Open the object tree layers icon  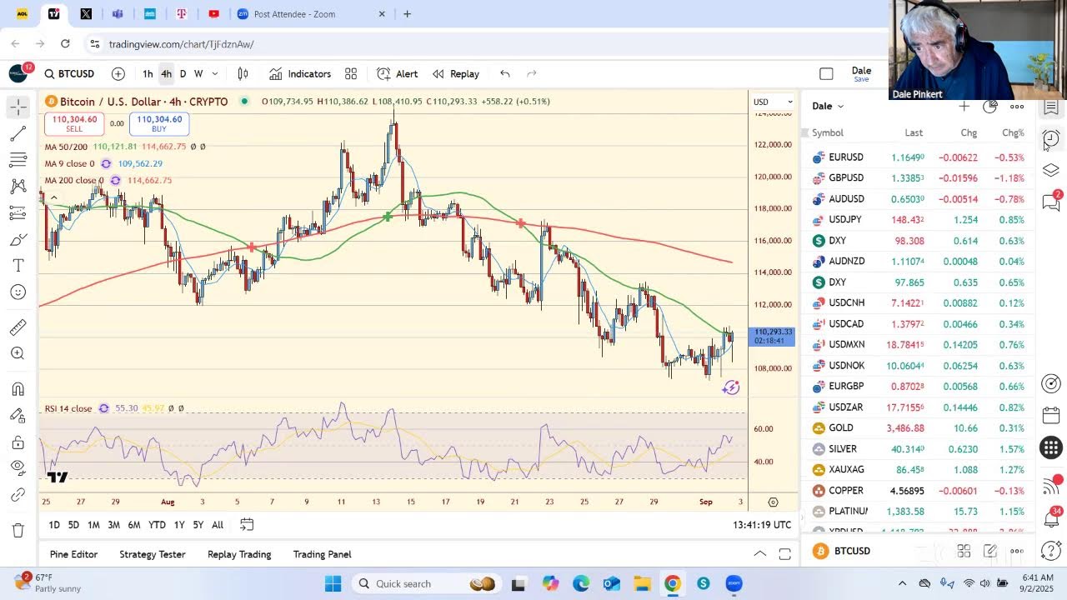point(1051,170)
